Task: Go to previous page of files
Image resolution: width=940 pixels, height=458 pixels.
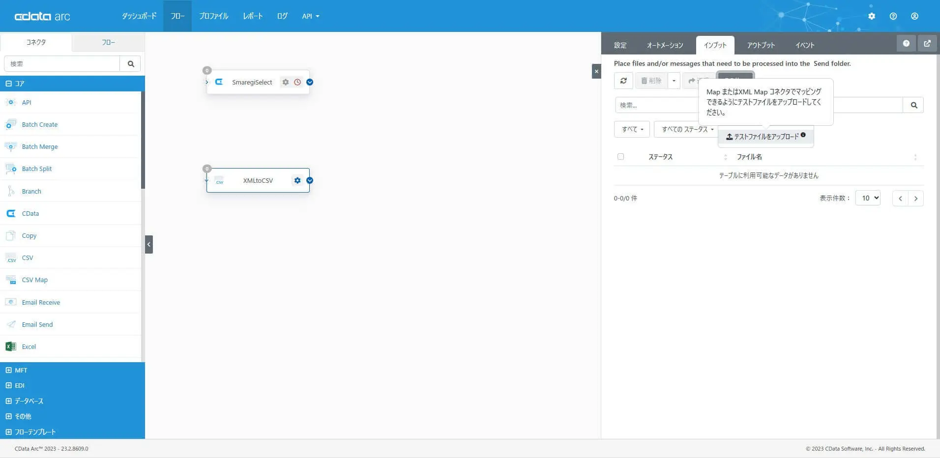Action: pyautogui.click(x=900, y=199)
